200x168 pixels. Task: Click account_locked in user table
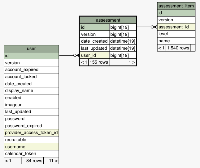pos(31,77)
